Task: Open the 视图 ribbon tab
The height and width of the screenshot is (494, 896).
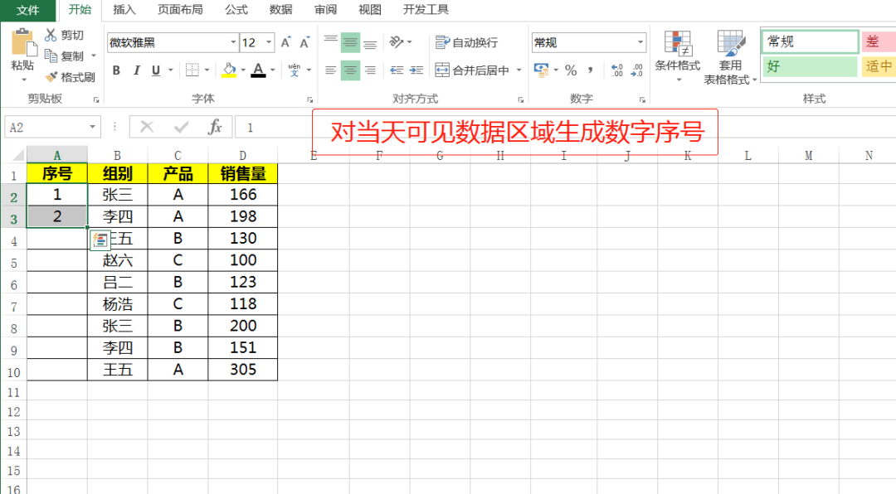Action: 369,10
